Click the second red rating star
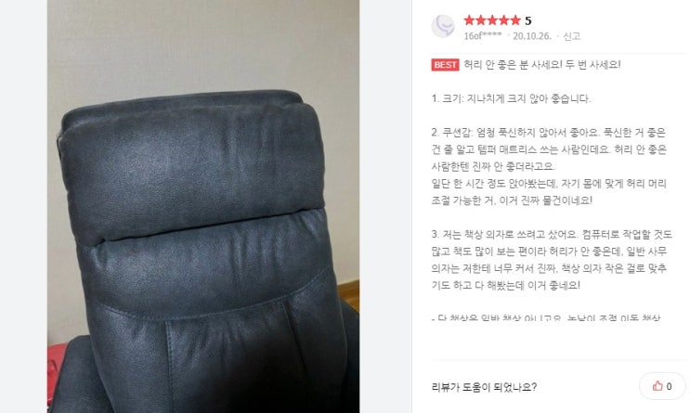Screen dimensions: 690x413 [480, 20]
